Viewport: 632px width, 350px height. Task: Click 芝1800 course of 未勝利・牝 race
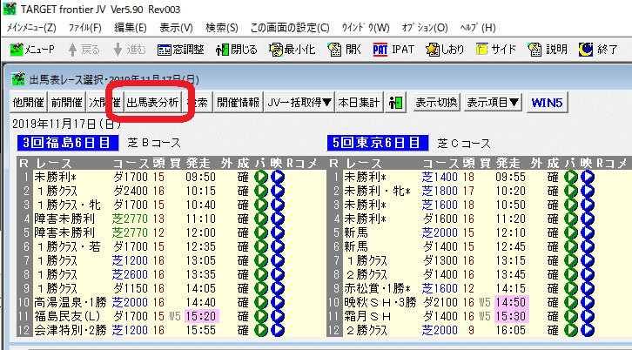[x=440, y=192]
